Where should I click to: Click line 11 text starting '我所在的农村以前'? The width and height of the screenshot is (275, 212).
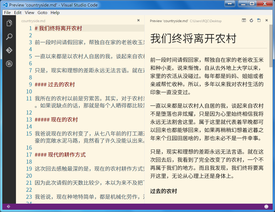tap(90, 102)
